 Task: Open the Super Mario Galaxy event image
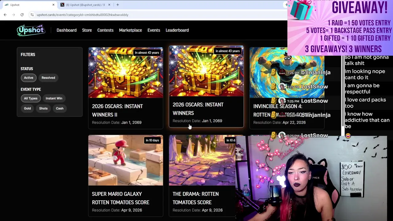[x=126, y=160]
